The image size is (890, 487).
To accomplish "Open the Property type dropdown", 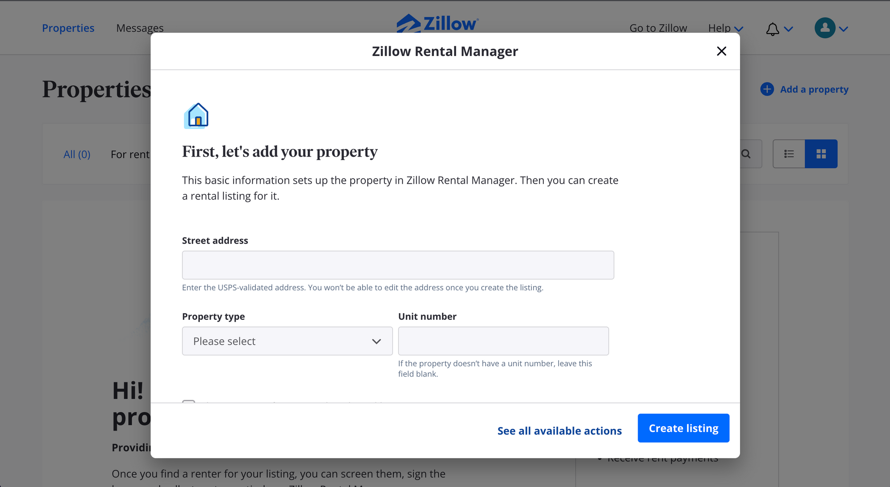I will (287, 341).
